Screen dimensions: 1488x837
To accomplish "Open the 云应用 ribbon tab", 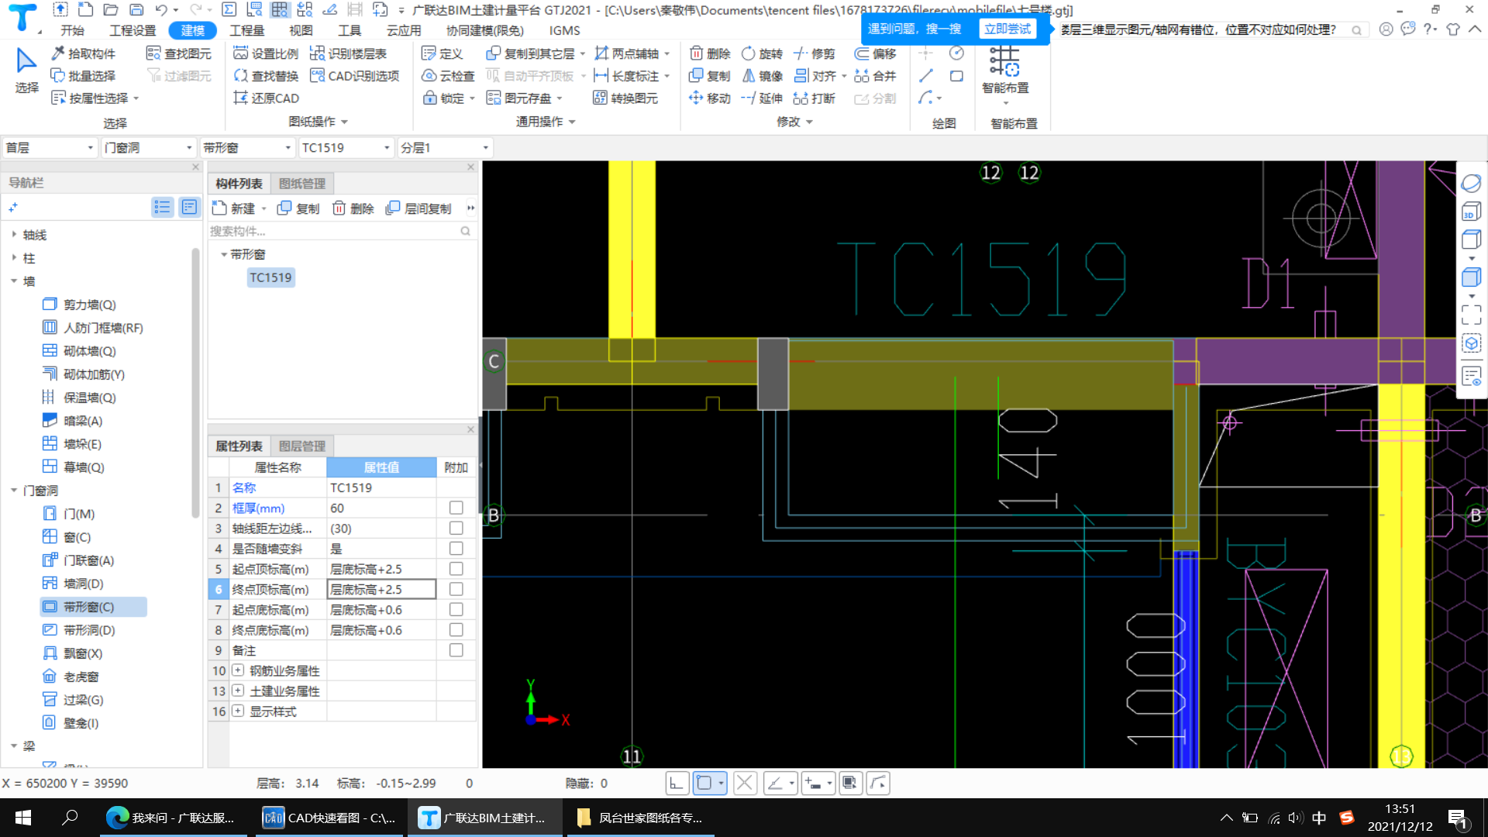I will pyautogui.click(x=404, y=30).
